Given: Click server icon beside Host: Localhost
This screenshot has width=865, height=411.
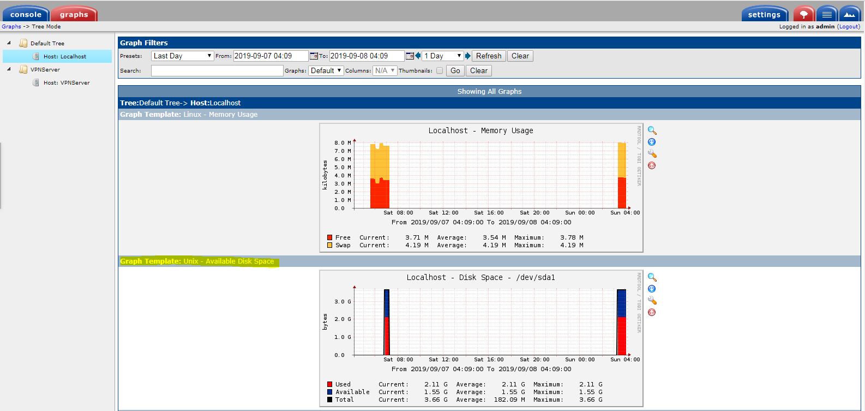Looking at the screenshot, I should 36,56.
